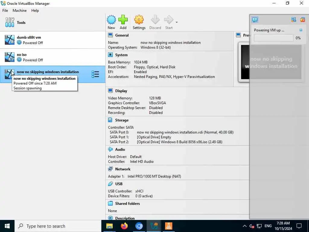The height and width of the screenshot is (232, 309).
Task: Open the Machine menu
Action: 20,11
